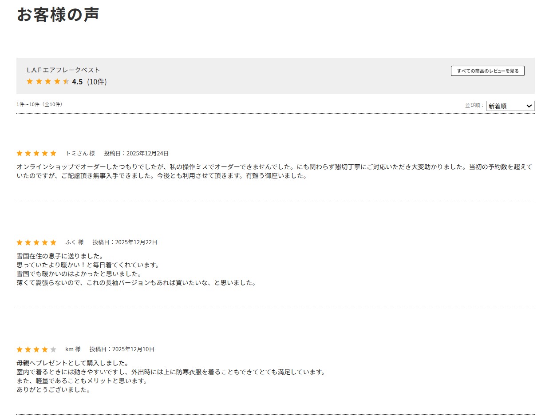Click the fifth star of ふく's review
553x420 pixels.
[53, 242]
